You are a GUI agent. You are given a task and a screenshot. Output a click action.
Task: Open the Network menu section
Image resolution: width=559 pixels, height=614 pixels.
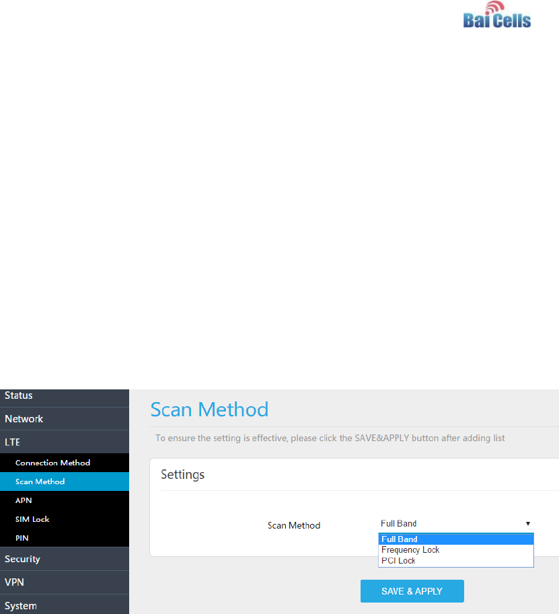pos(65,418)
